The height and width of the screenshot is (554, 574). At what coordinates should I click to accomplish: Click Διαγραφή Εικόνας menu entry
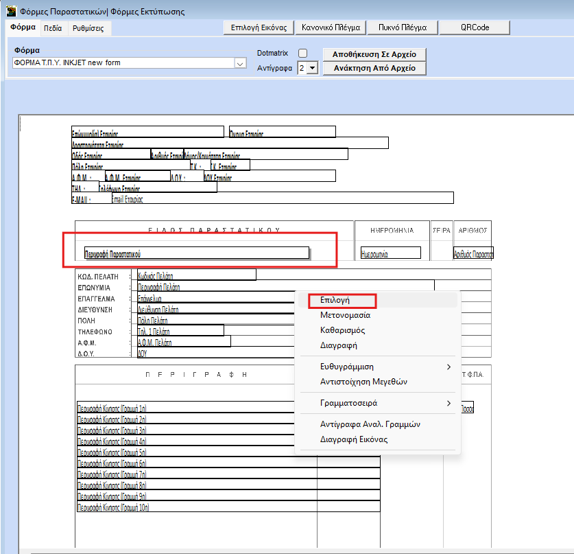(354, 439)
